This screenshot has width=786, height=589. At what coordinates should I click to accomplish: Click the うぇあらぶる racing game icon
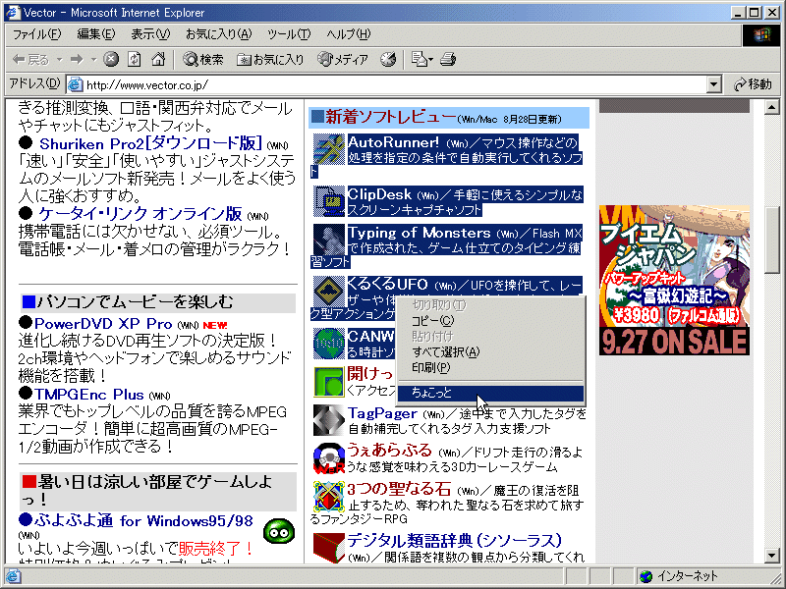pyautogui.click(x=329, y=458)
